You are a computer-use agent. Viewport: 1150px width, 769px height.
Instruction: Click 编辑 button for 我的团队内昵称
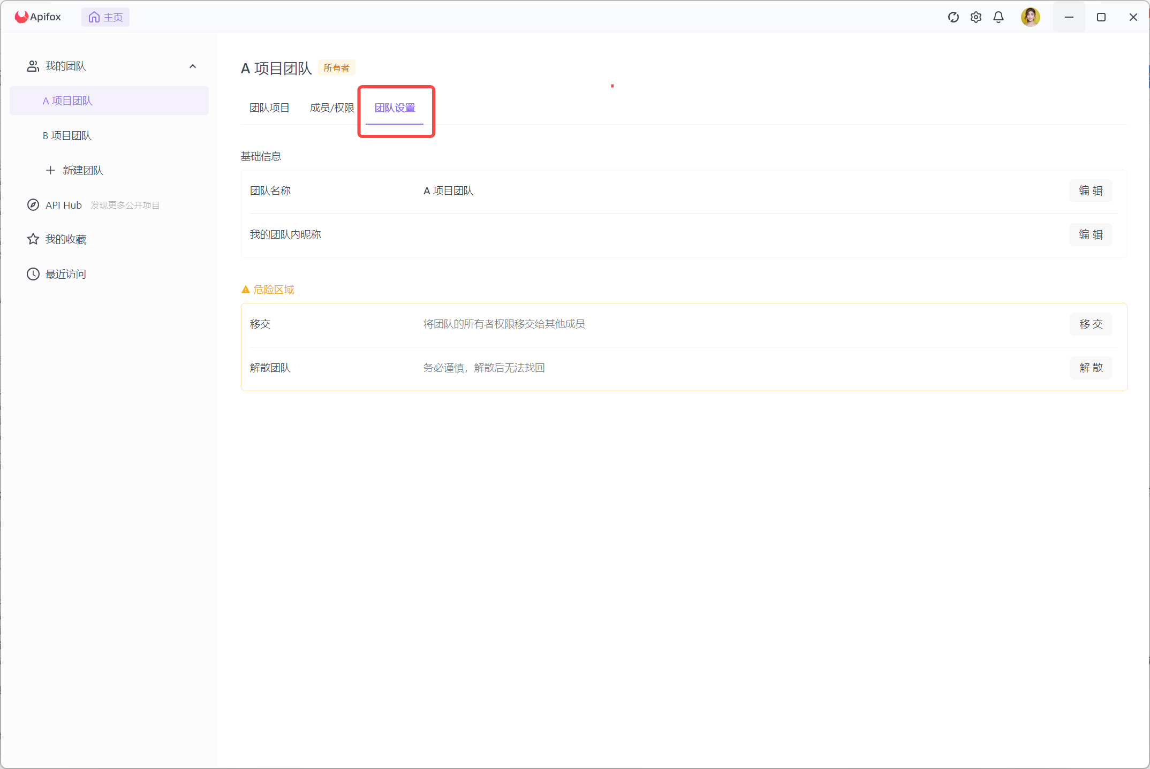tap(1090, 235)
